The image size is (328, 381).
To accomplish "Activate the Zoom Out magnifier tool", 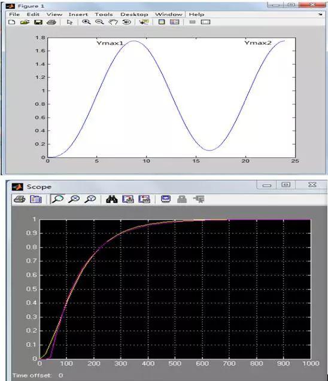I will [x=99, y=22].
